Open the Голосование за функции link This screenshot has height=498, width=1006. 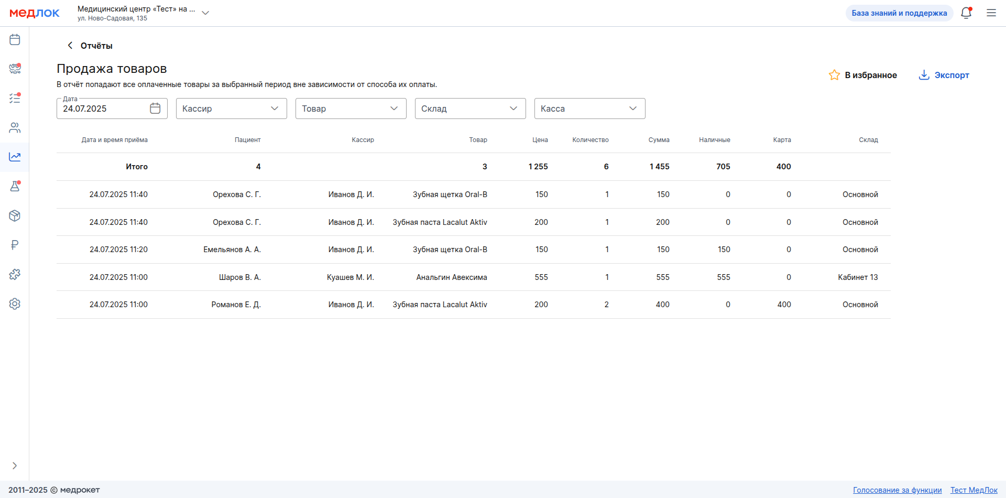click(x=898, y=490)
